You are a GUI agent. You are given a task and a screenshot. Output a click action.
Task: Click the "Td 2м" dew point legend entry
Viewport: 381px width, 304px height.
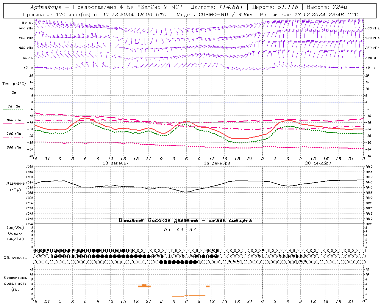(14, 106)
